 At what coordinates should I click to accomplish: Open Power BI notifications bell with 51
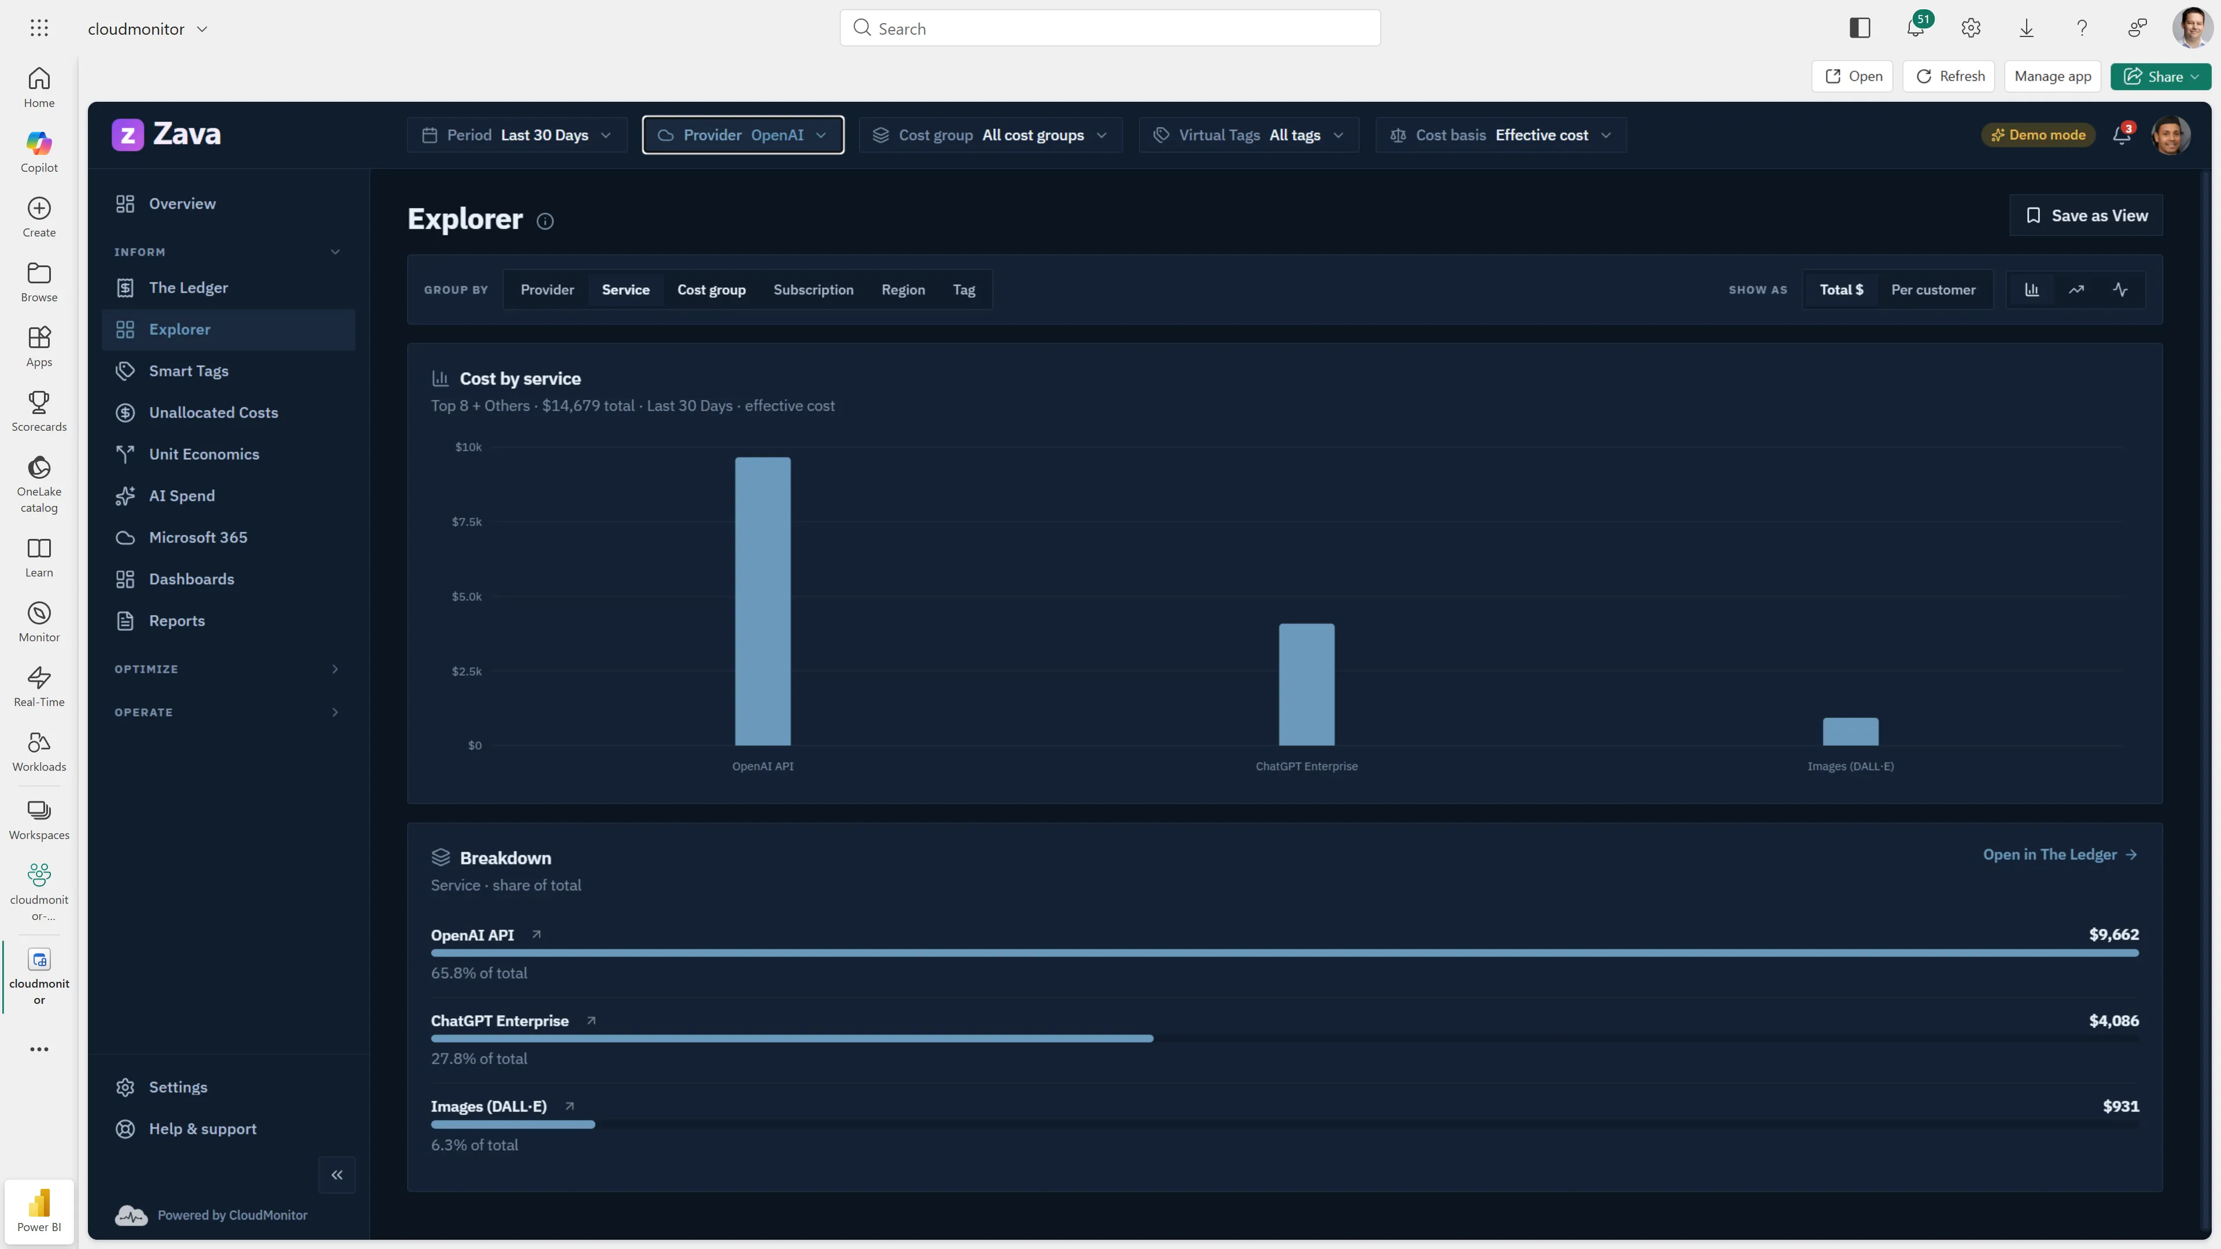pyautogui.click(x=1916, y=28)
